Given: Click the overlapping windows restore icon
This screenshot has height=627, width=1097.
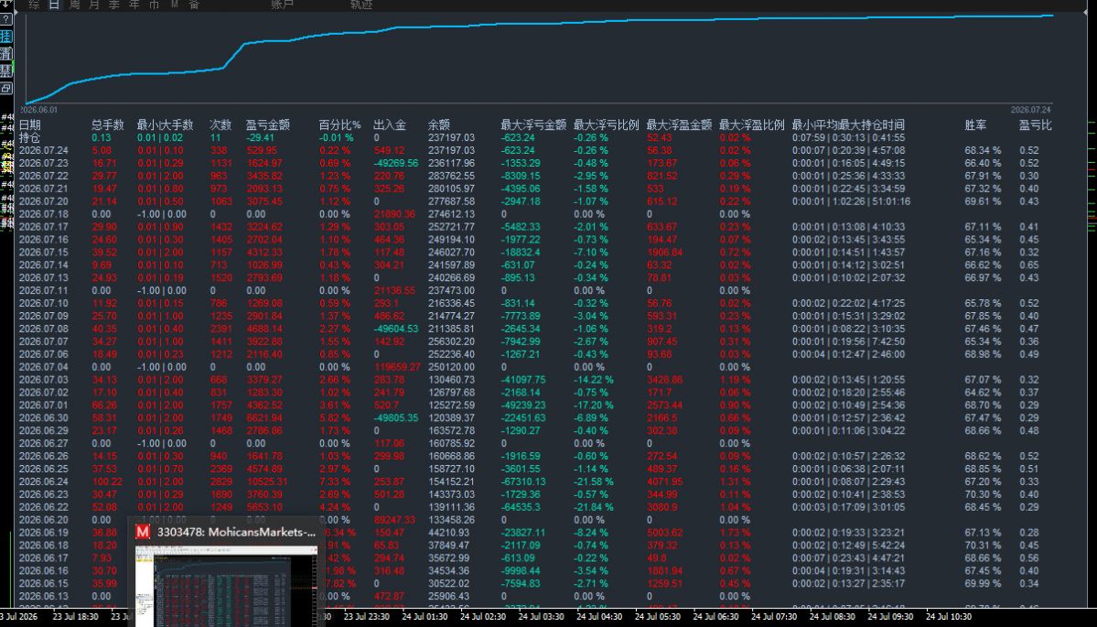Looking at the screenshot, I should (x=6, y=88).
